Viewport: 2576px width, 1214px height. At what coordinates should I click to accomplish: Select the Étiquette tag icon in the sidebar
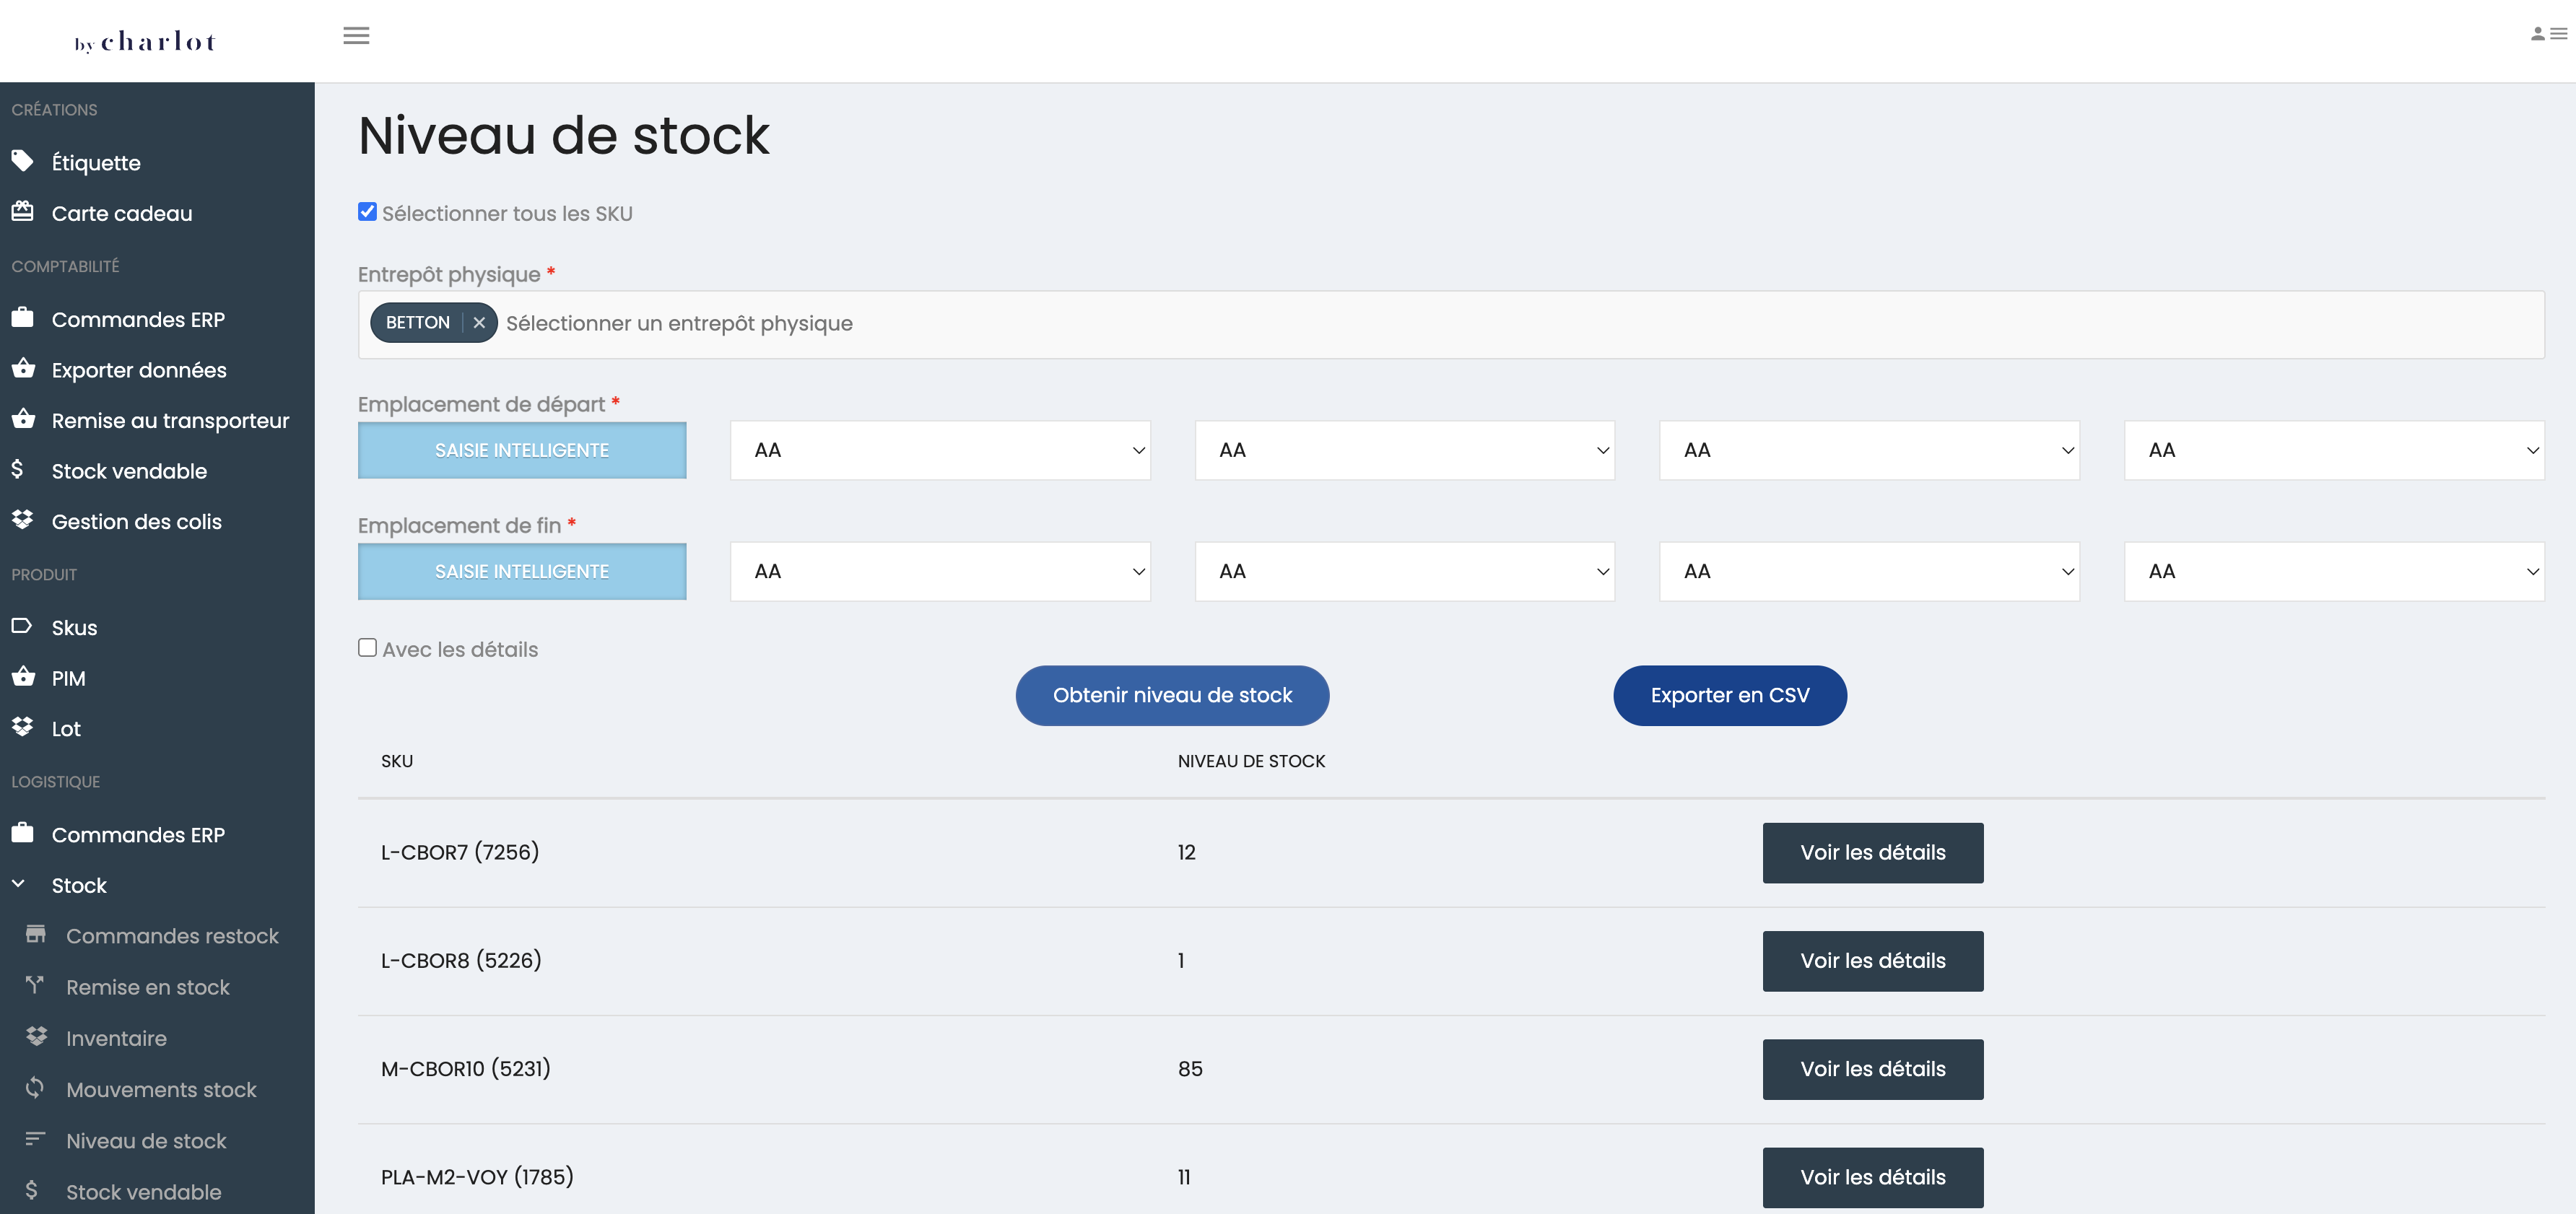(x=23, y=161)
